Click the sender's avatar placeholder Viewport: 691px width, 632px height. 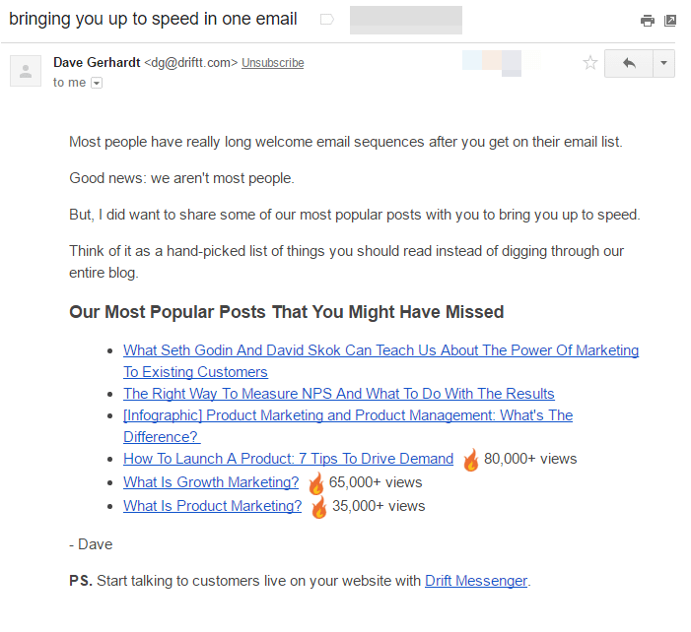click(x=26, y=71)
